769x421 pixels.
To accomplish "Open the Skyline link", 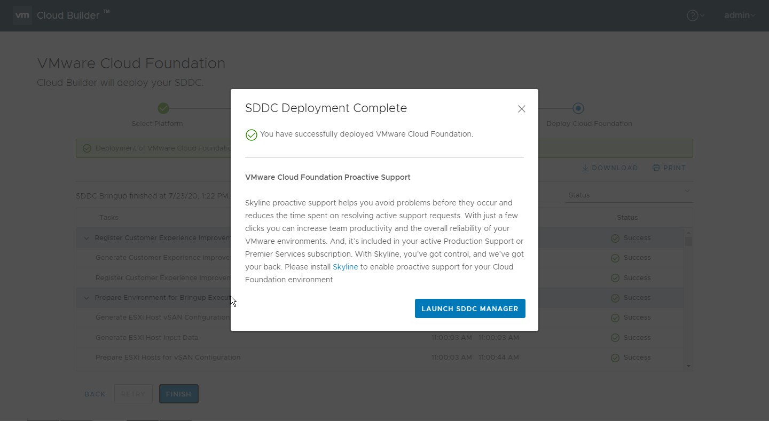I will point(346,267).
